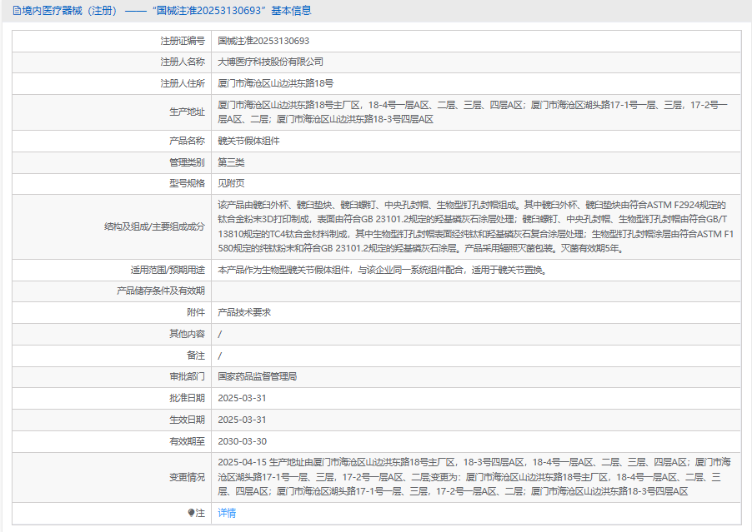This screenshot has width=752, height=532.
Task: Click the 适用范围/预期用途 description text
Action: point(382,270)
